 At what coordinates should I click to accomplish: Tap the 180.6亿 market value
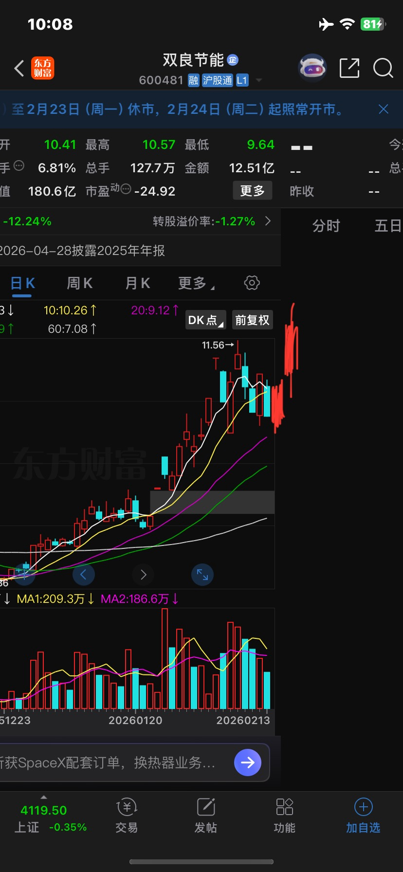pos(52,191)
